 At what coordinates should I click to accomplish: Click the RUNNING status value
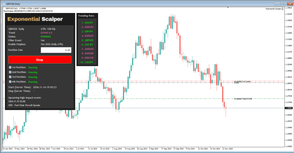click(x=46, y=37)
